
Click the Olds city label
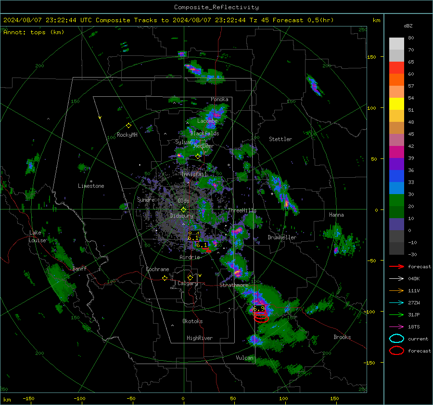183,201
